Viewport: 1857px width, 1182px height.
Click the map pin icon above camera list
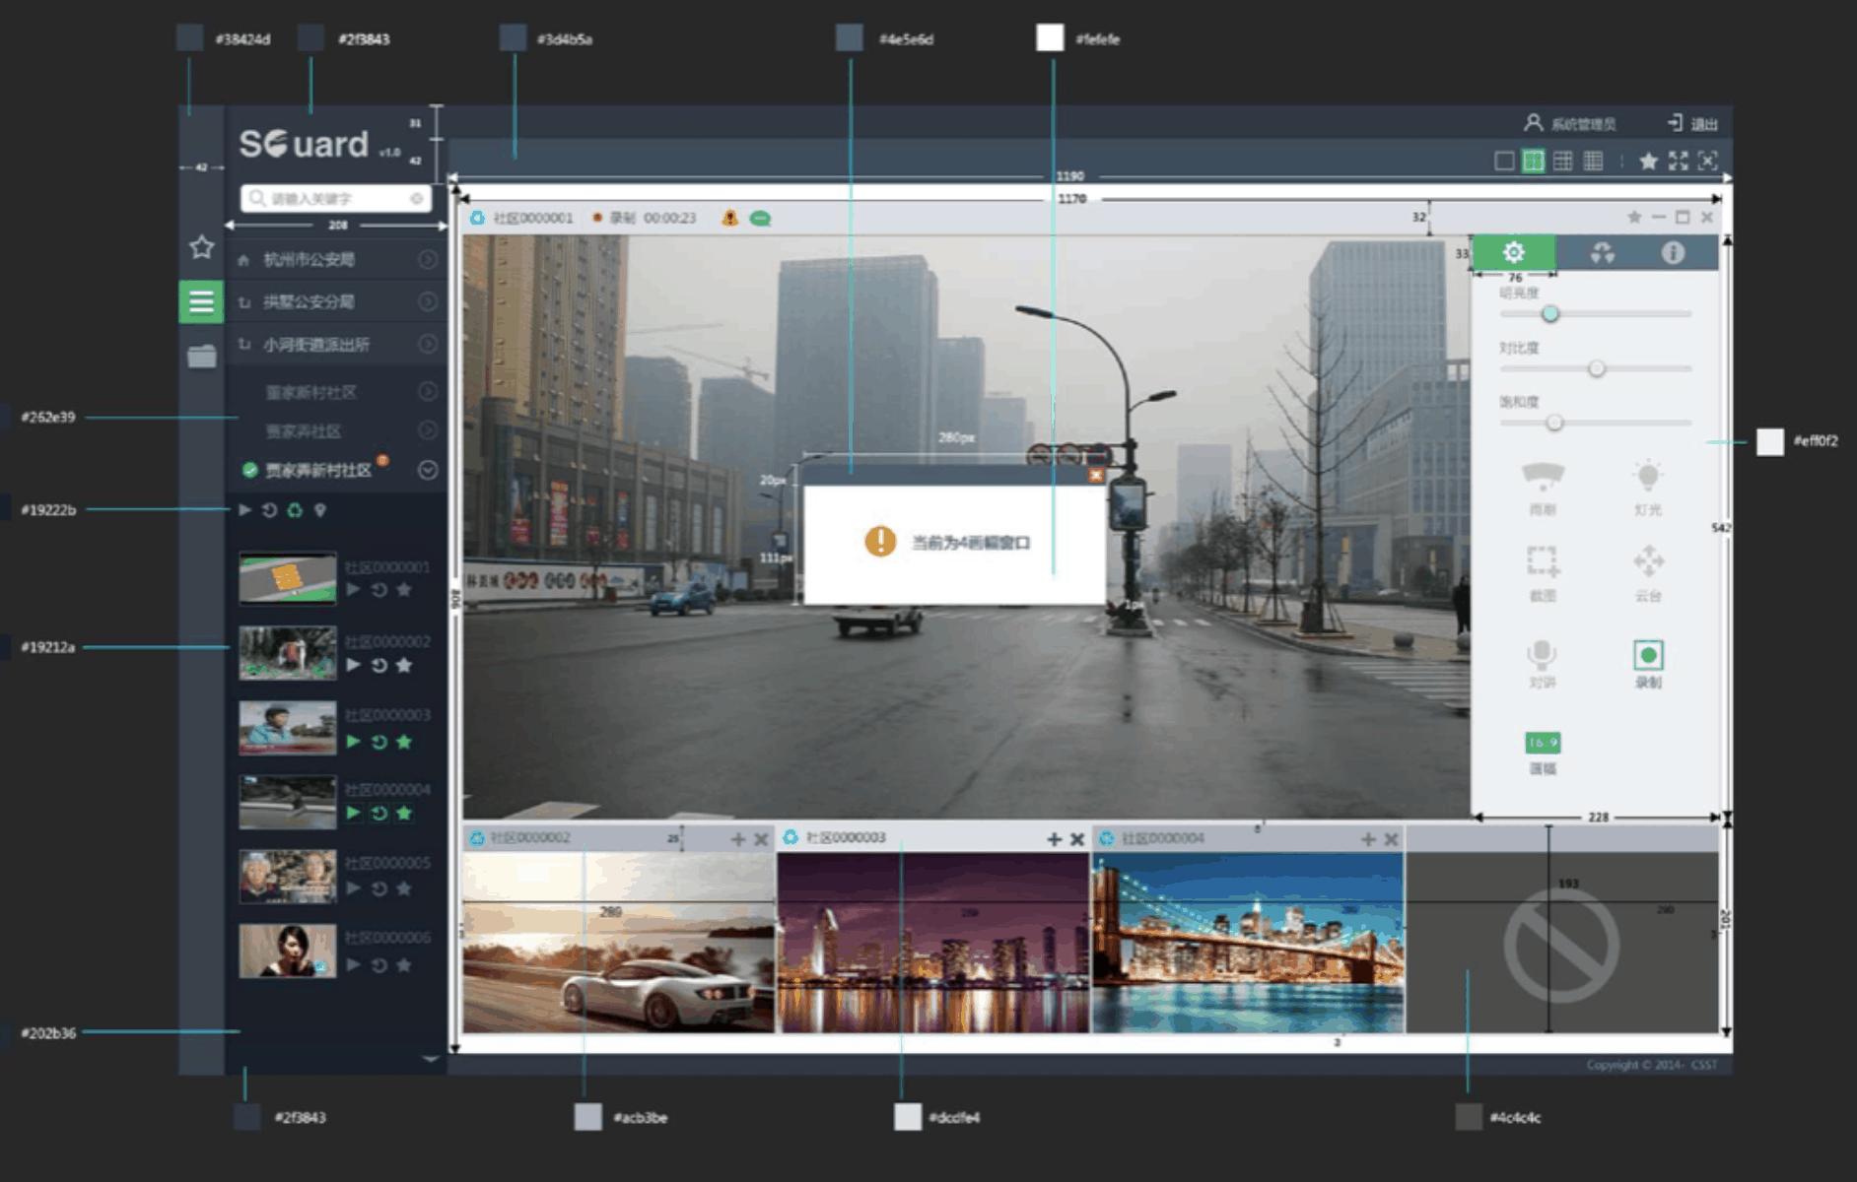tap(319, 510)
